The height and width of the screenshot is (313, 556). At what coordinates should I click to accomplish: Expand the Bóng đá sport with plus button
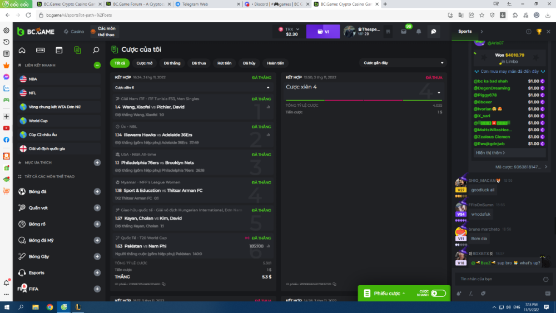click(97, 192)
